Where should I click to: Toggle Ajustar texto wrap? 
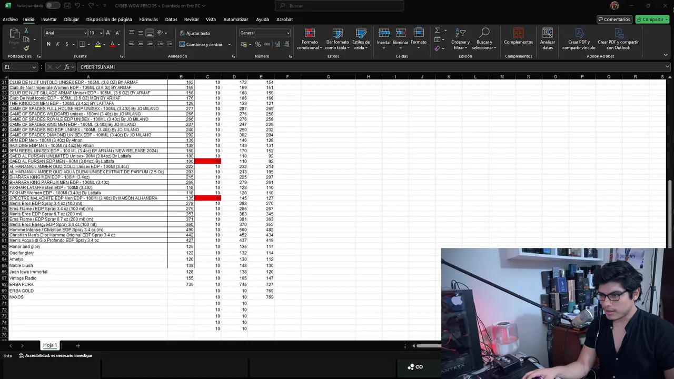pos(194,33)
